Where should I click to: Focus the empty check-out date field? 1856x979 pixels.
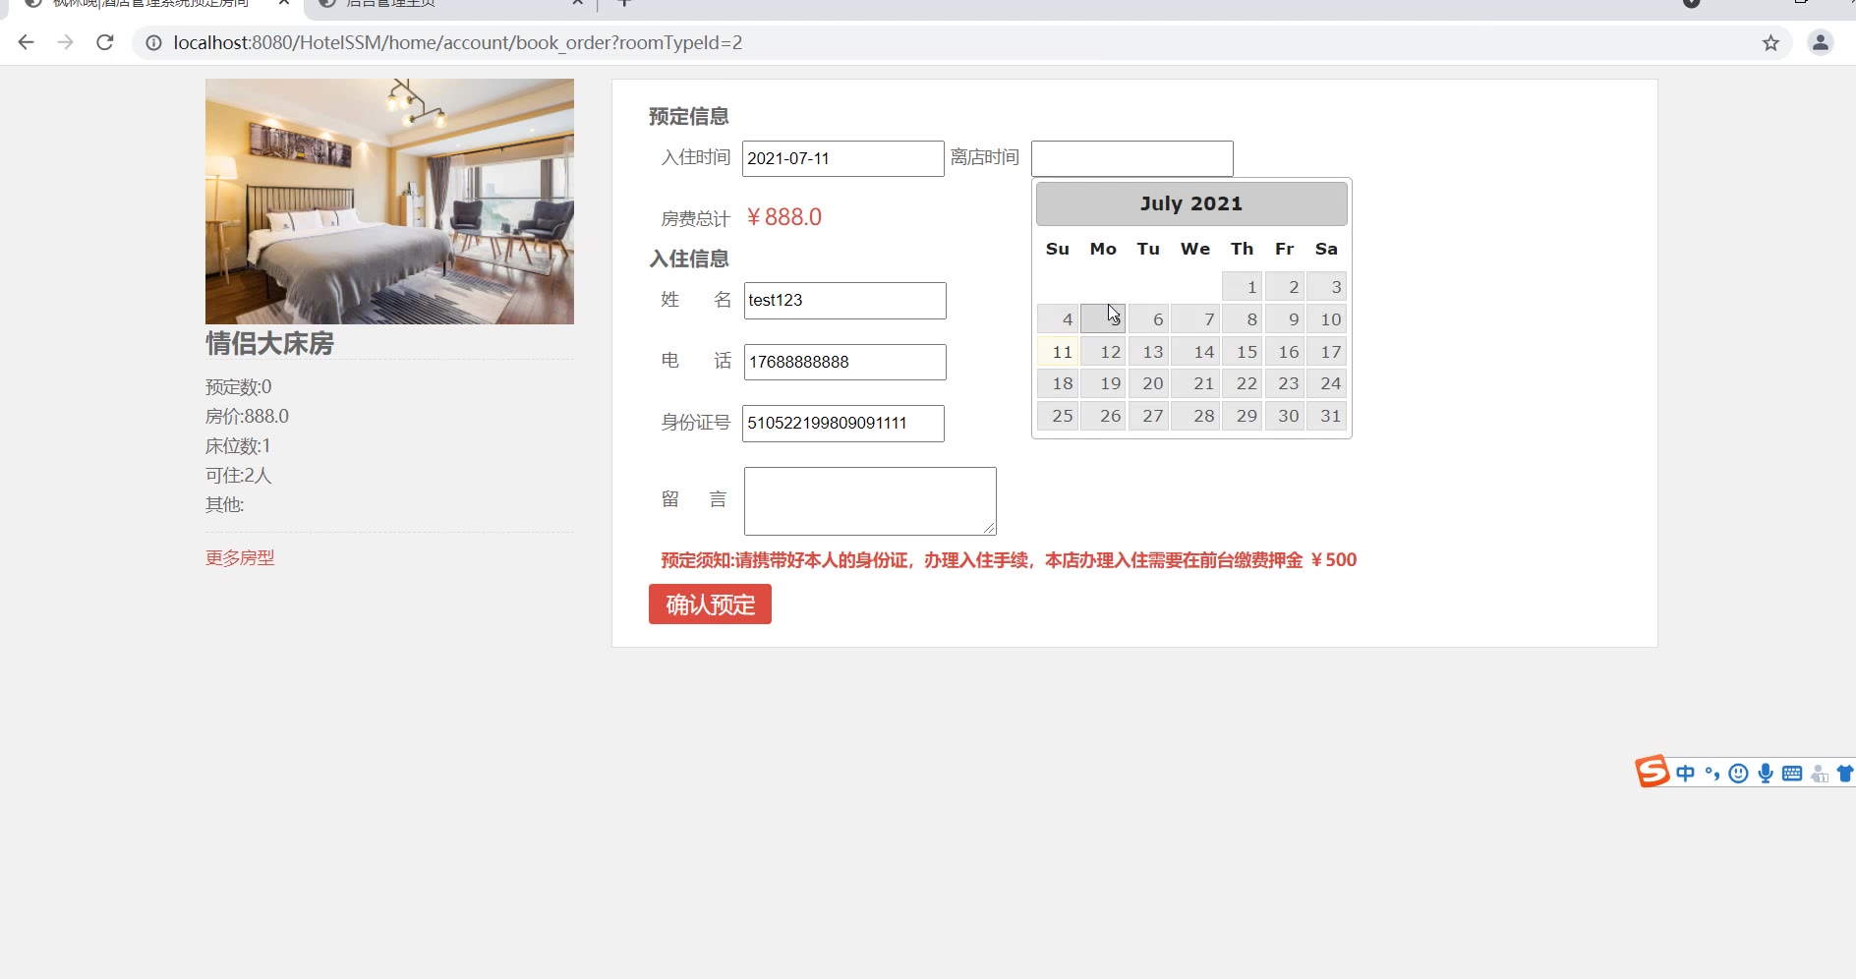[1131, 158]
